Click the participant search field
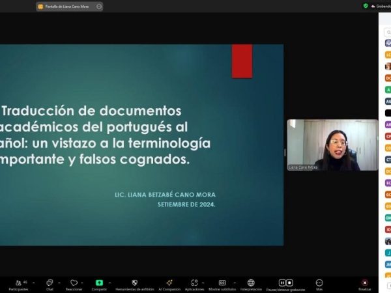 [x=388, y=33]
